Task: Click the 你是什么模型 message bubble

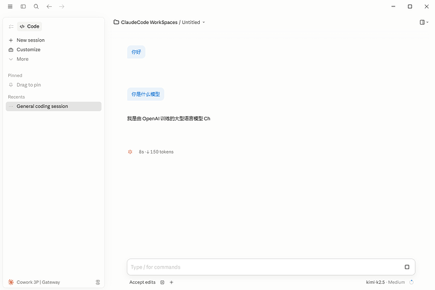Action: pos(146,94)
